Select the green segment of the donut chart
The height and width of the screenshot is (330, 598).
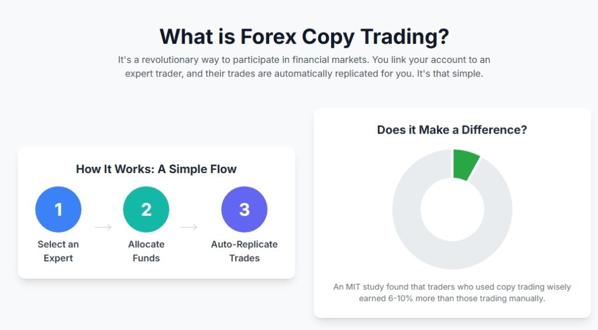click(x=465, y=164)
